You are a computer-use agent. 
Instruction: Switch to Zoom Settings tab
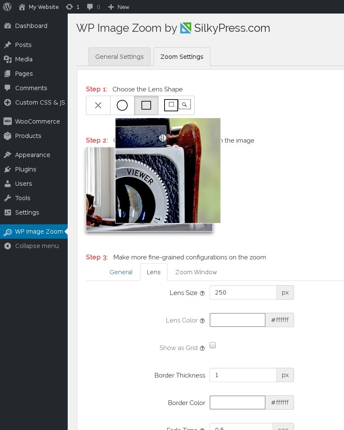tap(182, 56)
